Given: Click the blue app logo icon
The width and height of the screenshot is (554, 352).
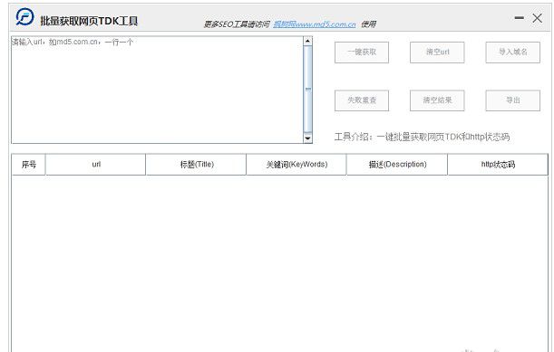Looking at the screenshot, I should click(24, 17).
